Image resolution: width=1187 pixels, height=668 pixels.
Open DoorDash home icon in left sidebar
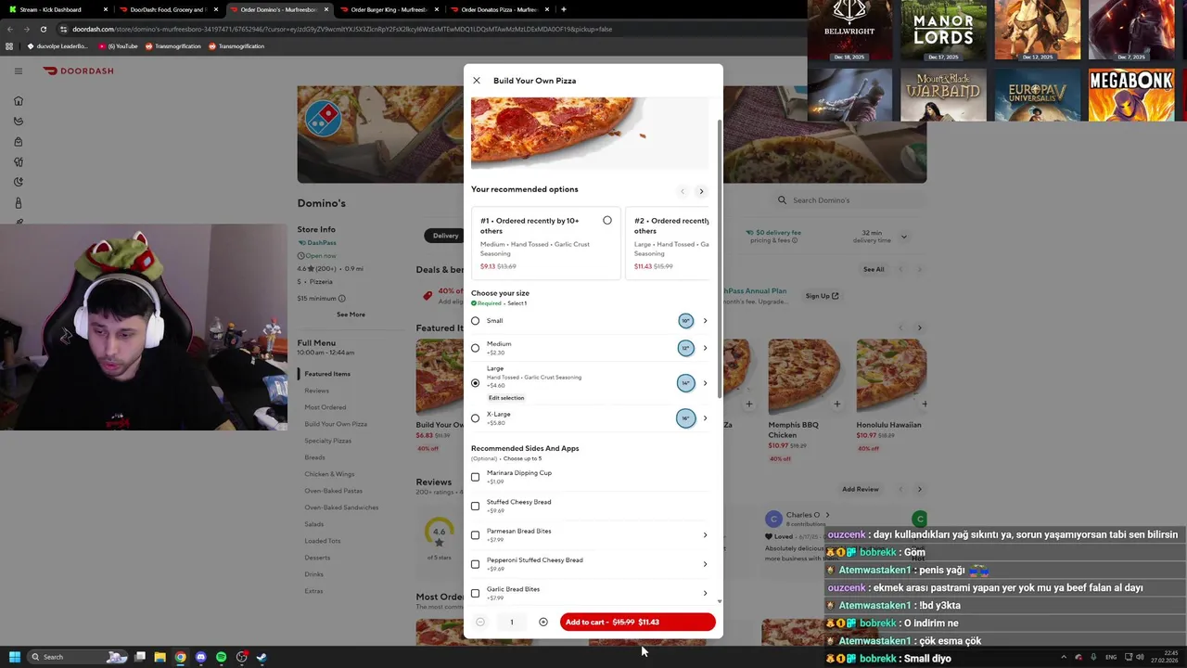[19, 101]
